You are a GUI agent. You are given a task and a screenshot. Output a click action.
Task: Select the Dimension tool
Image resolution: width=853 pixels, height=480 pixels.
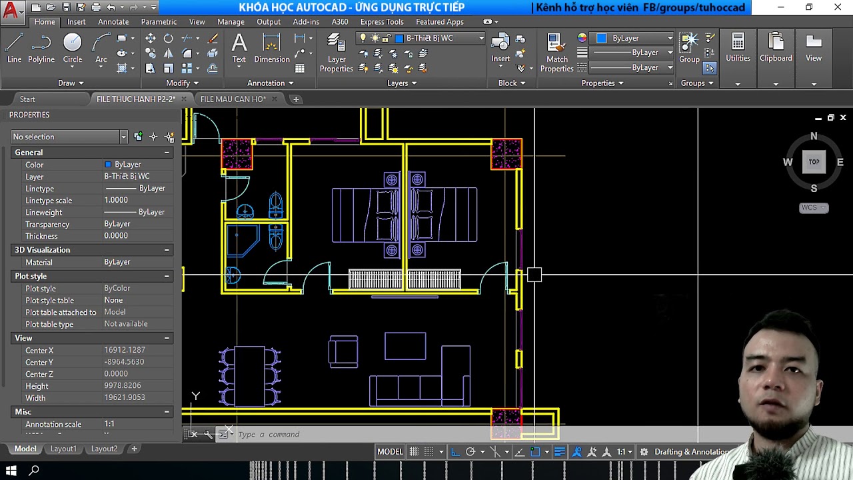pyautogui.click(x=272, y=49)
